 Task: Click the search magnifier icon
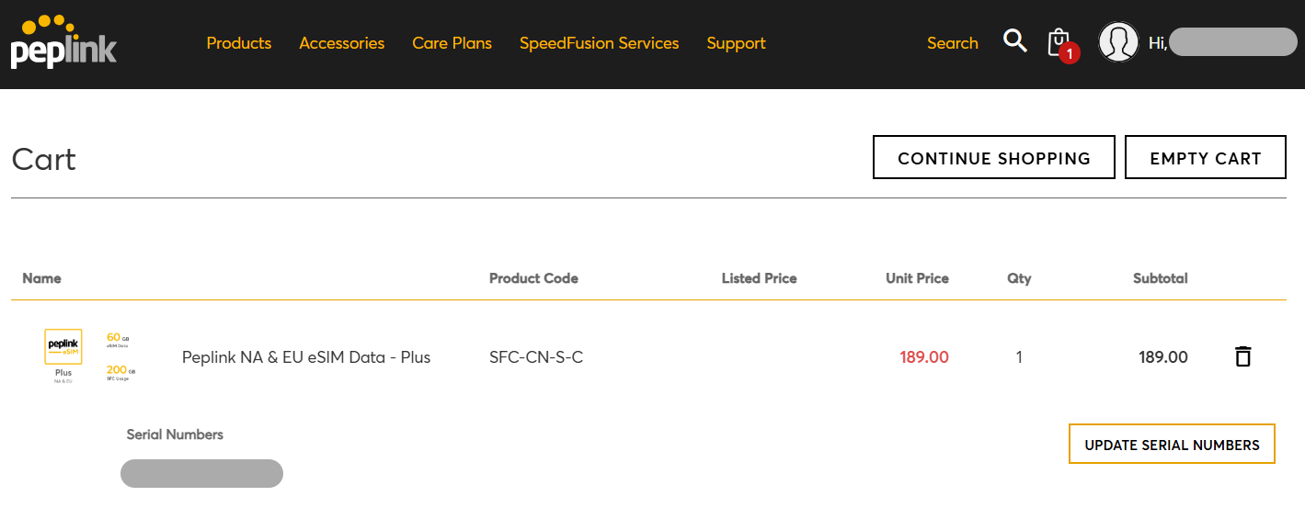pyautogui.click(x=1014, y=41)
